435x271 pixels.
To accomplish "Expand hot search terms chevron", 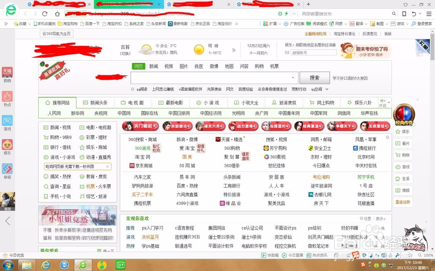I will click(x=327, y=89).
